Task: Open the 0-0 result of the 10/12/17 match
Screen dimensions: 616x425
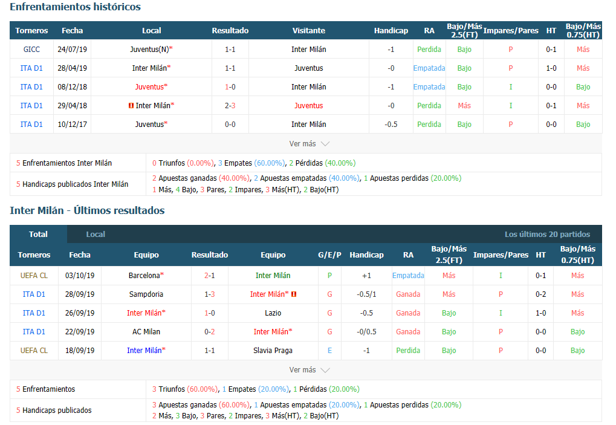Action: coord(230,125)
